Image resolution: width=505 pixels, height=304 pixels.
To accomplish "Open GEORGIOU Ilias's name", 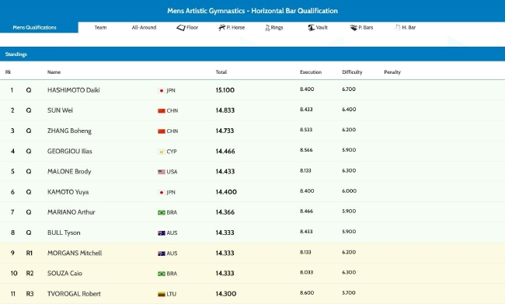I will [x=70, y=151].
